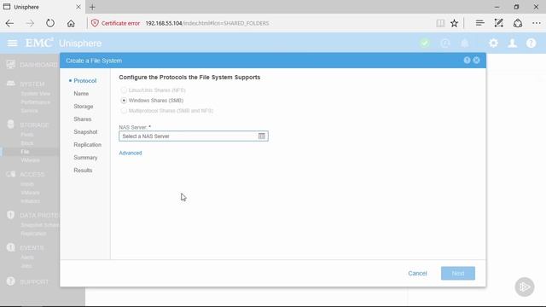Image resolution: width=546 pixels, height=307 pixels.
Task: Open the browser hub lines icon
Action: [x=479, y=23]
